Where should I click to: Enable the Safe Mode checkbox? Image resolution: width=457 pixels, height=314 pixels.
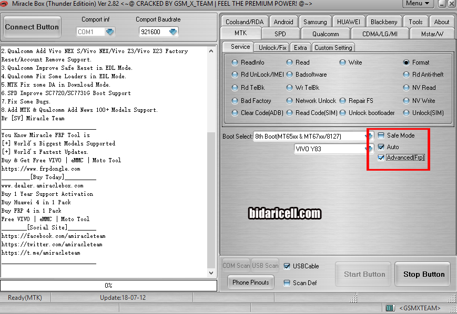pos(381,135)
